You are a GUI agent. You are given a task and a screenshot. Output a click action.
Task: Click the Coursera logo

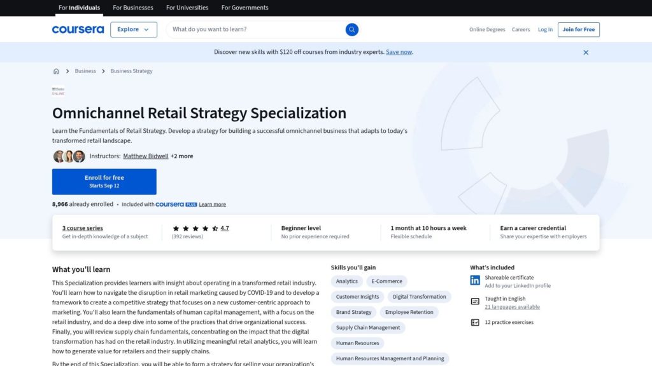(78, 30)
